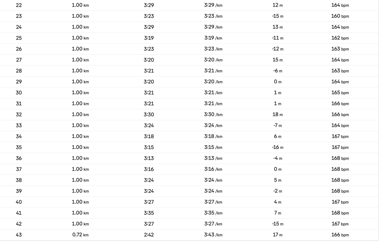Click the 160 bpm heart rate in lap 23
Screen dimensions: 379x242
pyautogui.click(x=340, y=16)
